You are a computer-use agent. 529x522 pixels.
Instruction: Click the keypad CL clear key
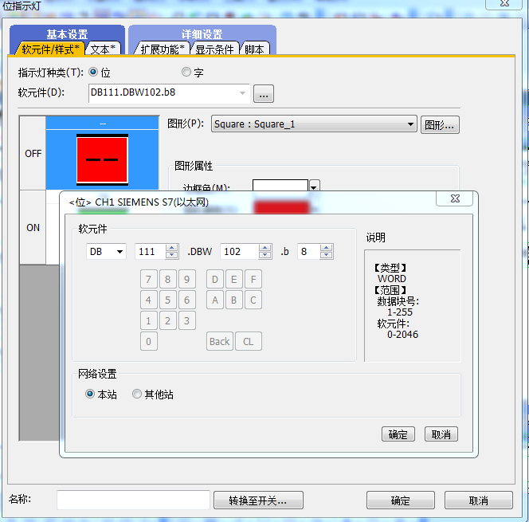(x=249, y=341)
